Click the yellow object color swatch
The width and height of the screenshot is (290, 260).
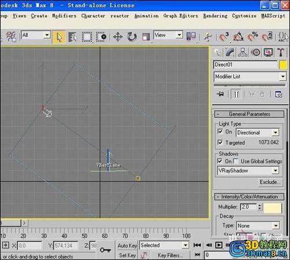[283, 65]
